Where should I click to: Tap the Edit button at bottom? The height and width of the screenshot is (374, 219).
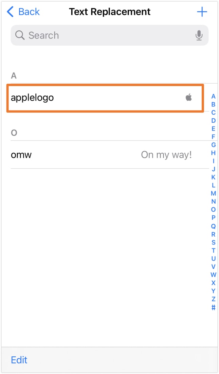pyautogui.click(x=19, y=360)
